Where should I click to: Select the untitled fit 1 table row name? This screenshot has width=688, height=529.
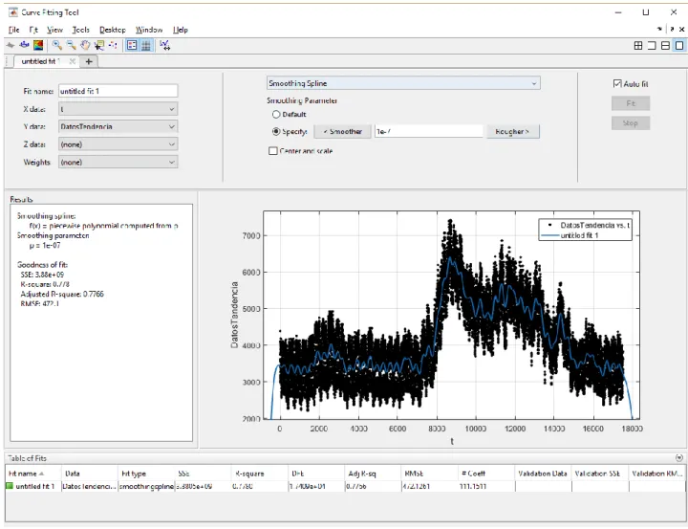click(35, 486)
